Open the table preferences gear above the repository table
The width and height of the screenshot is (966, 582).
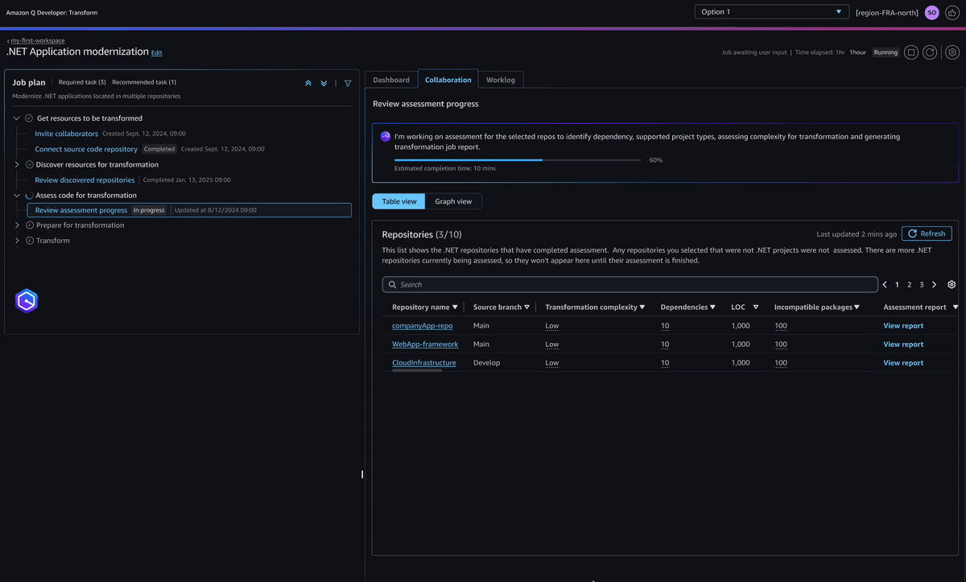[951, 283]
